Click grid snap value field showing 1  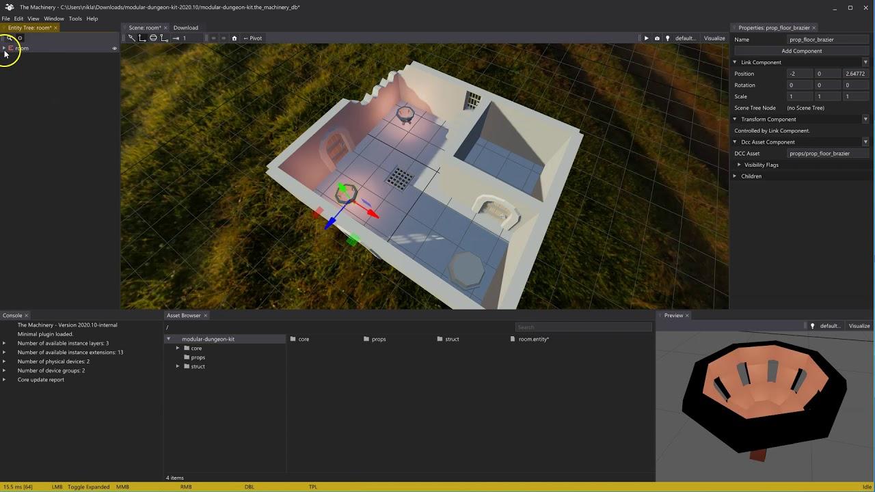coord(193,38)
